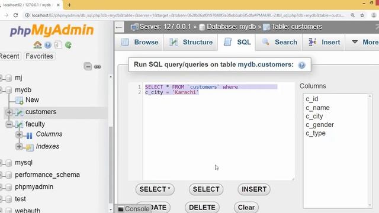Click the Columns list scrollbar

370,151
